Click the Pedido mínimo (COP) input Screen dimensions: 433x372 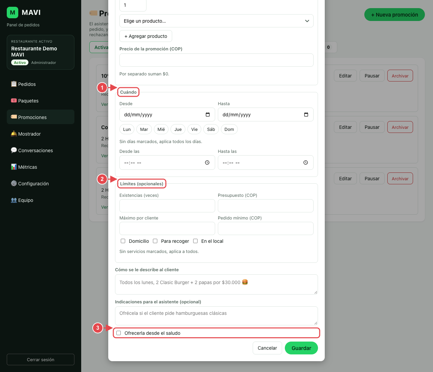266,229
